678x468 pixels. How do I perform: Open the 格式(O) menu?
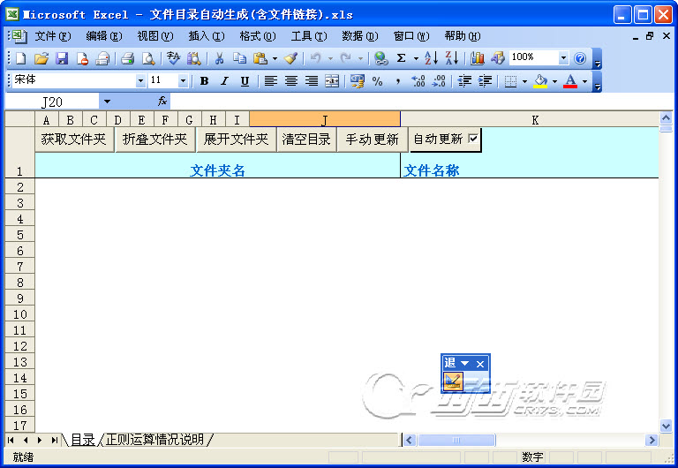[258, 36]
